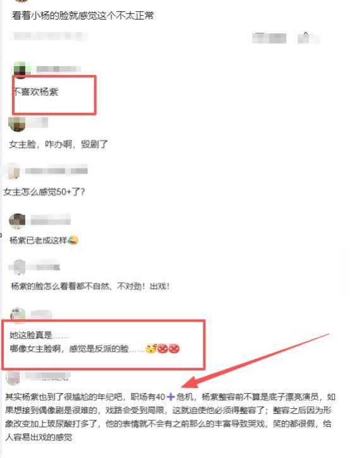
Task: Click the yellow sleepy emoji after '感觉是反派的脸'
Action: coord(151,348)
